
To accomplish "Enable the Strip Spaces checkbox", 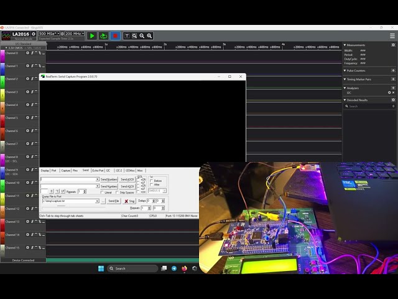I will (x=117, y=192).
